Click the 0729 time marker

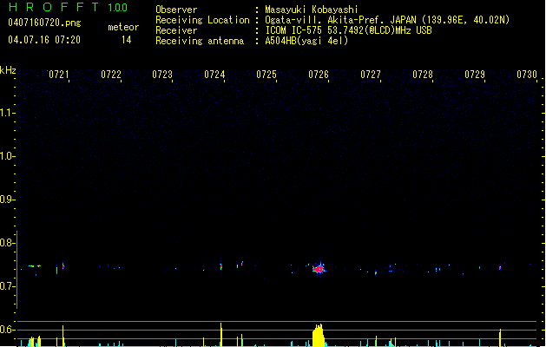[475, 75]
